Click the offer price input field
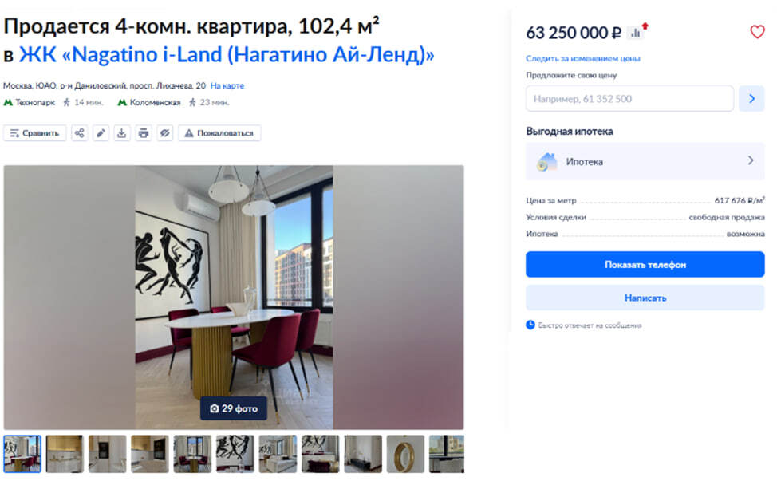The image size is (777, 485). [629, 99]
